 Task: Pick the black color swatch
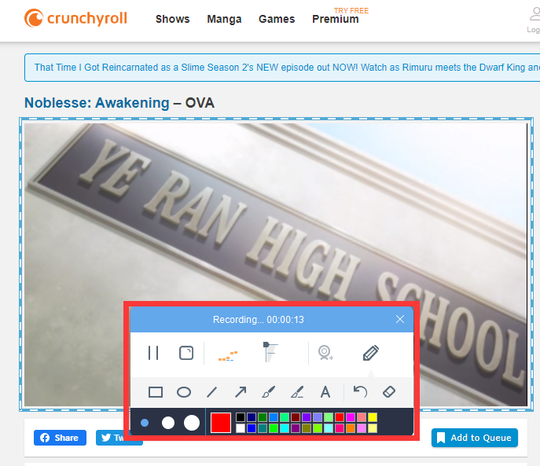[241, 417]
